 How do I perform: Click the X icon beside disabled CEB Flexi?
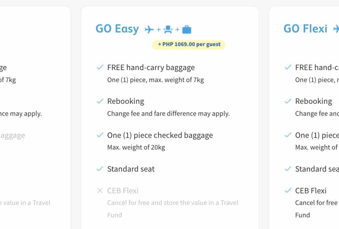point(100,191)
